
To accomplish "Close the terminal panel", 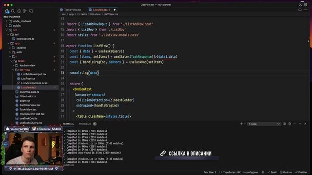I will [305, 124].
